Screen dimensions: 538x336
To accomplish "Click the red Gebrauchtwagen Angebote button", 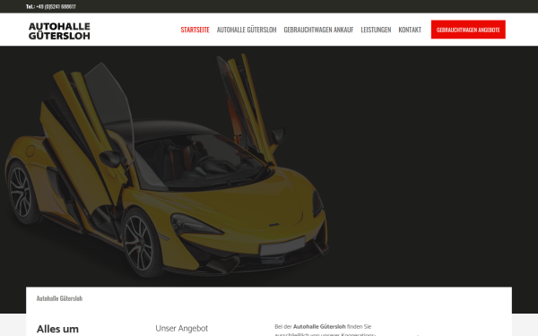I will tap(468, 30).
